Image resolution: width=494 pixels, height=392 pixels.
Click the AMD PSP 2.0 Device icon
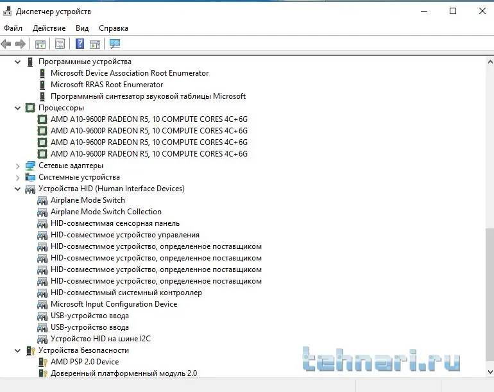click(x=42, y=362)
